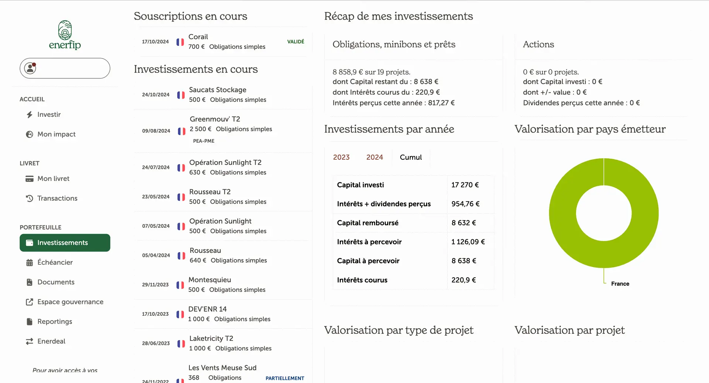The image size is (709, 383).
Task: Open the user profile avatar icon
Action: click(30, 68)
